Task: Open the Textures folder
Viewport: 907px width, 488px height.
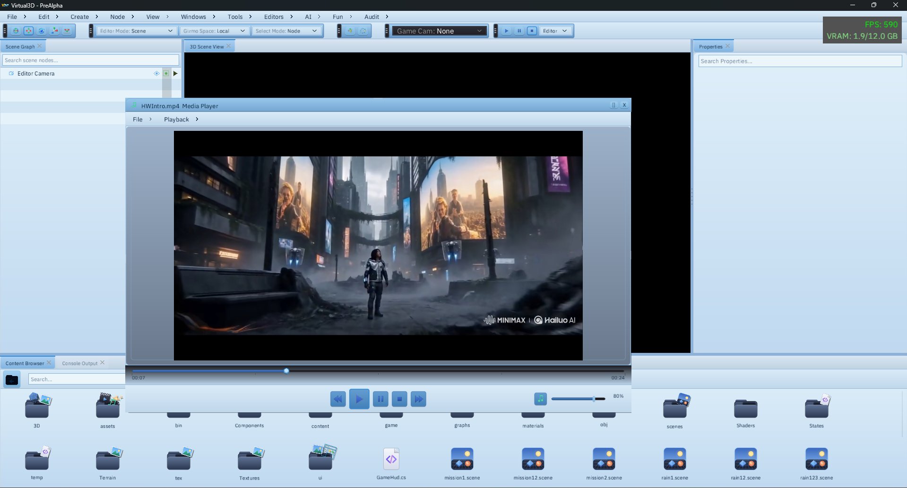Action: pos(250,462)
